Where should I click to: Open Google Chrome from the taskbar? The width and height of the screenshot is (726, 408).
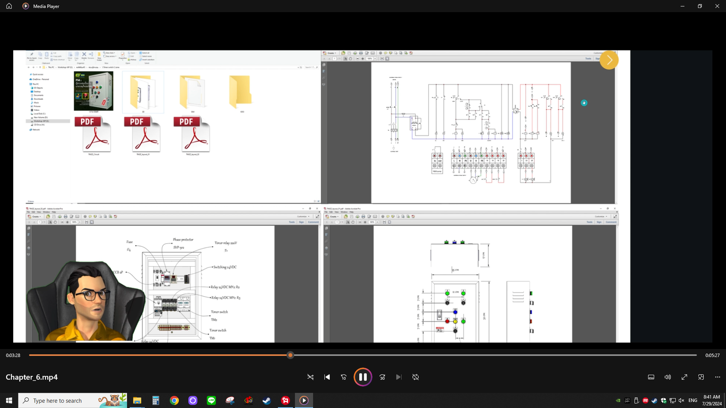[x=174, y=400]
